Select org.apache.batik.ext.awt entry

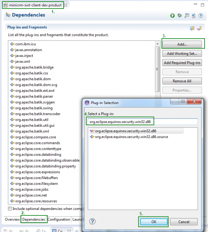tap(32, 90)
